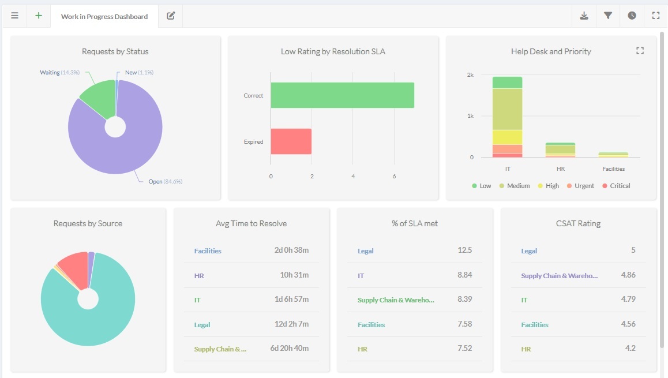Click the edit dashboard pencil icon
The image size is (668, 378).
coord(171,16)
